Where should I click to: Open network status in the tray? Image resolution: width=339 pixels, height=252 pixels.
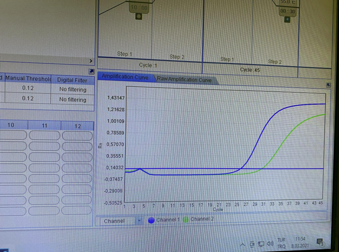tap(261, 244)
